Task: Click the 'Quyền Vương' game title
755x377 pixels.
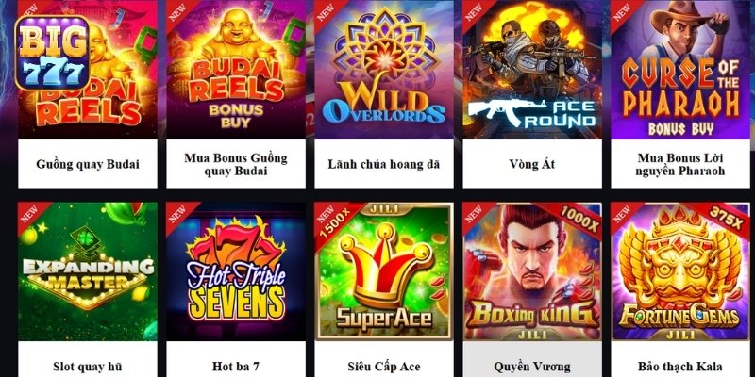Action: (532, 367)
